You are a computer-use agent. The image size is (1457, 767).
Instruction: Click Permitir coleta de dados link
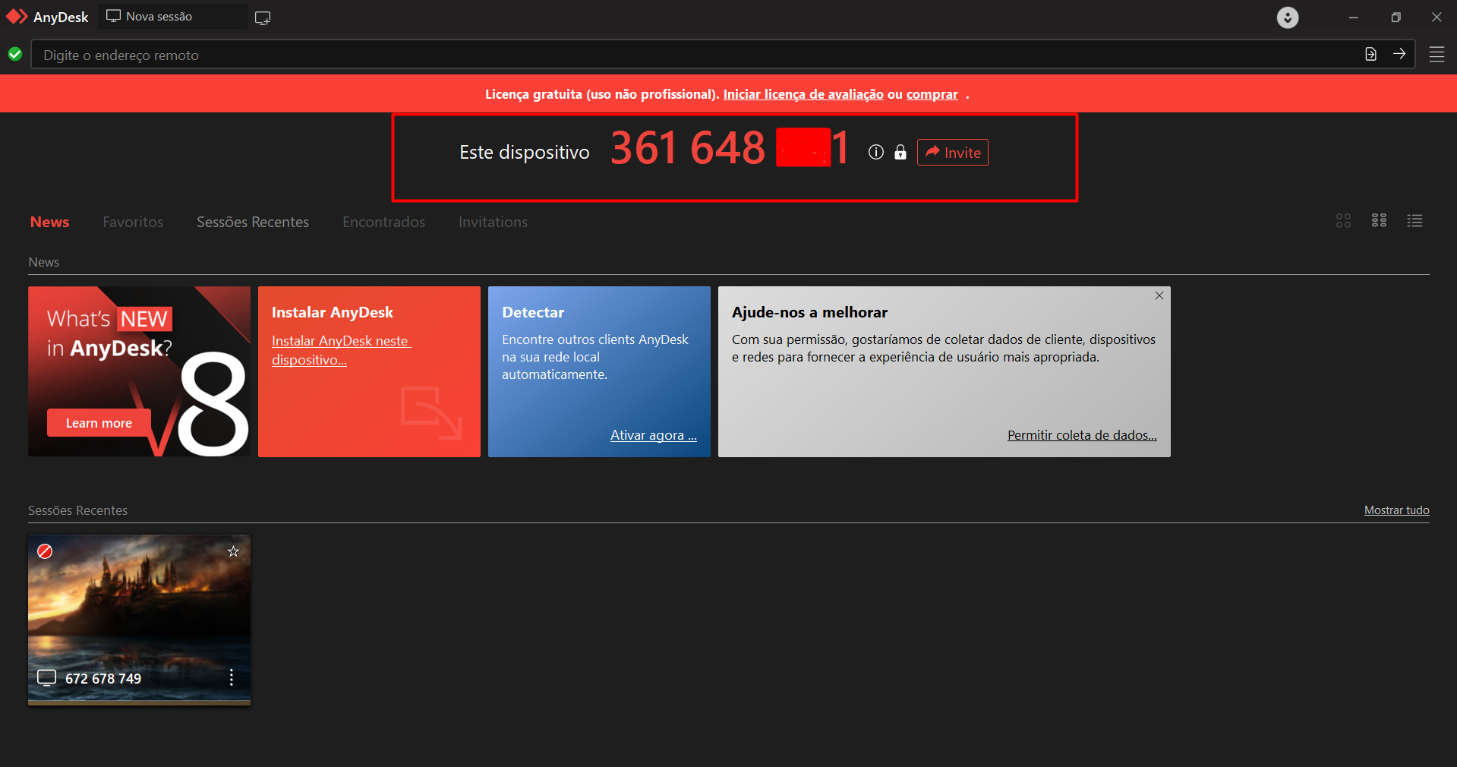pyautogui.click(x=1082, y=435)
